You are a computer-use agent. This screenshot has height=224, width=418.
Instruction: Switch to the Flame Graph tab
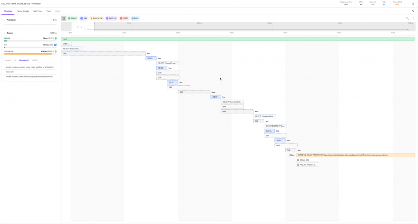(22, 11)
